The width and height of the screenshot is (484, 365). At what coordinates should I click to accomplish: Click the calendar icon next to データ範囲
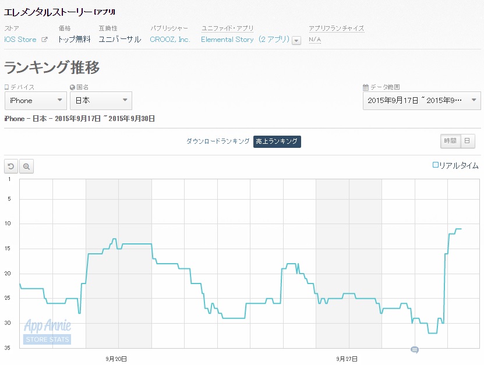click(366, 87)
